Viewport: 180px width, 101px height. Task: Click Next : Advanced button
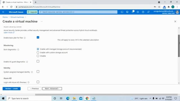(52, 89)
